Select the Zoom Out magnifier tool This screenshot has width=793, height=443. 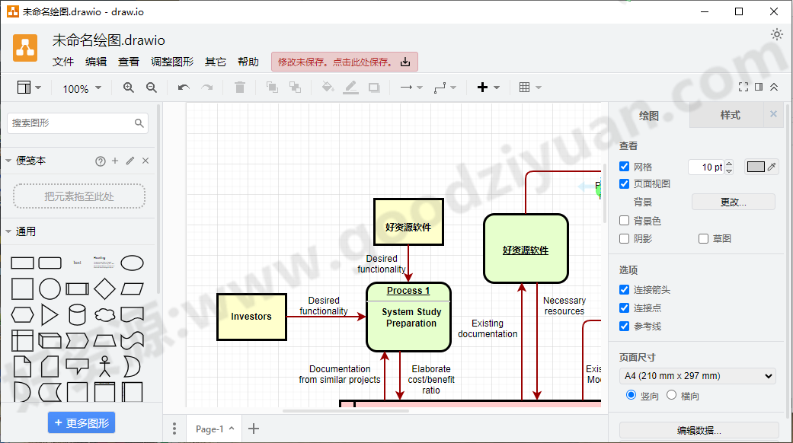tap(152, 88)
